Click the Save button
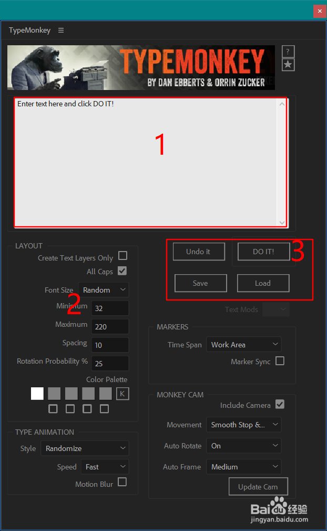 pyautogui.click(x=200, y=283)
